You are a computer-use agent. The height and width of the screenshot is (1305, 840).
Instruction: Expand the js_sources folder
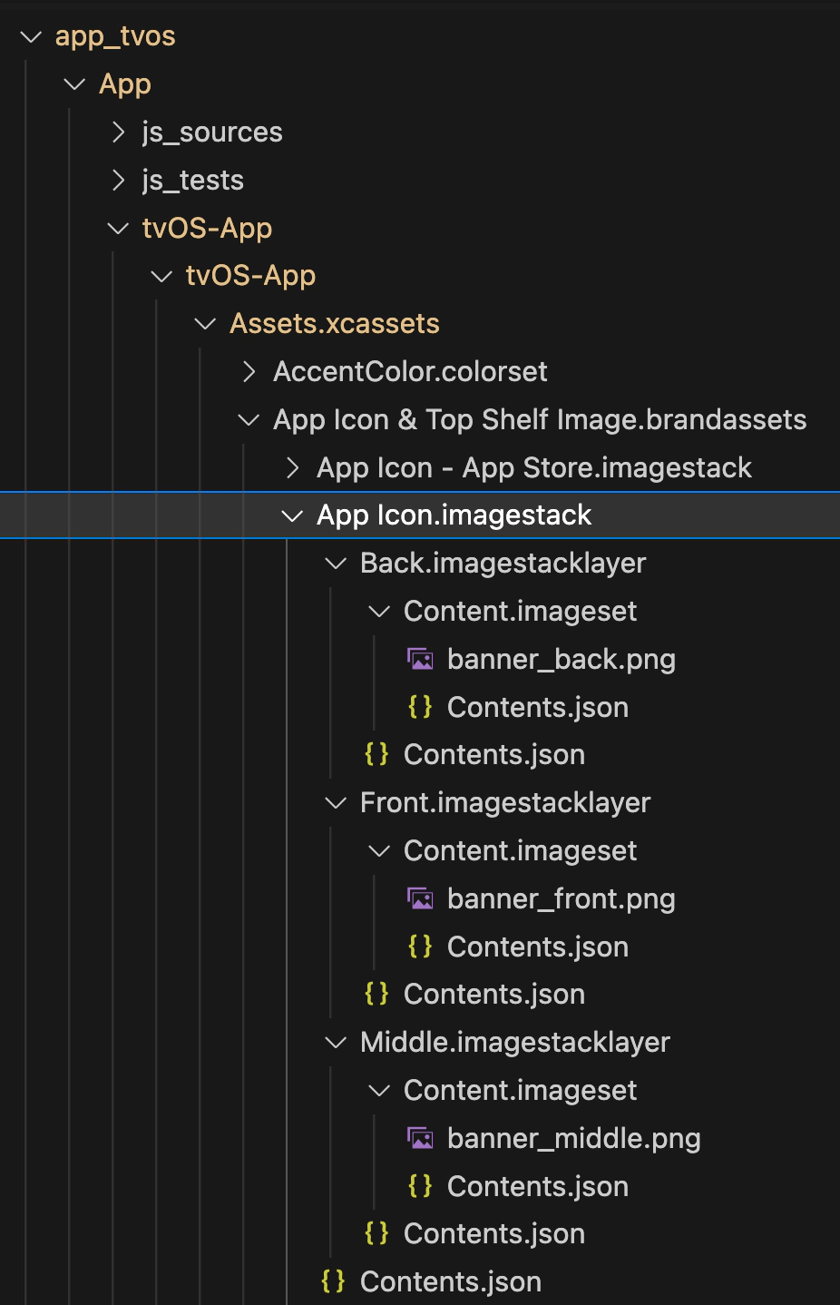118,132
